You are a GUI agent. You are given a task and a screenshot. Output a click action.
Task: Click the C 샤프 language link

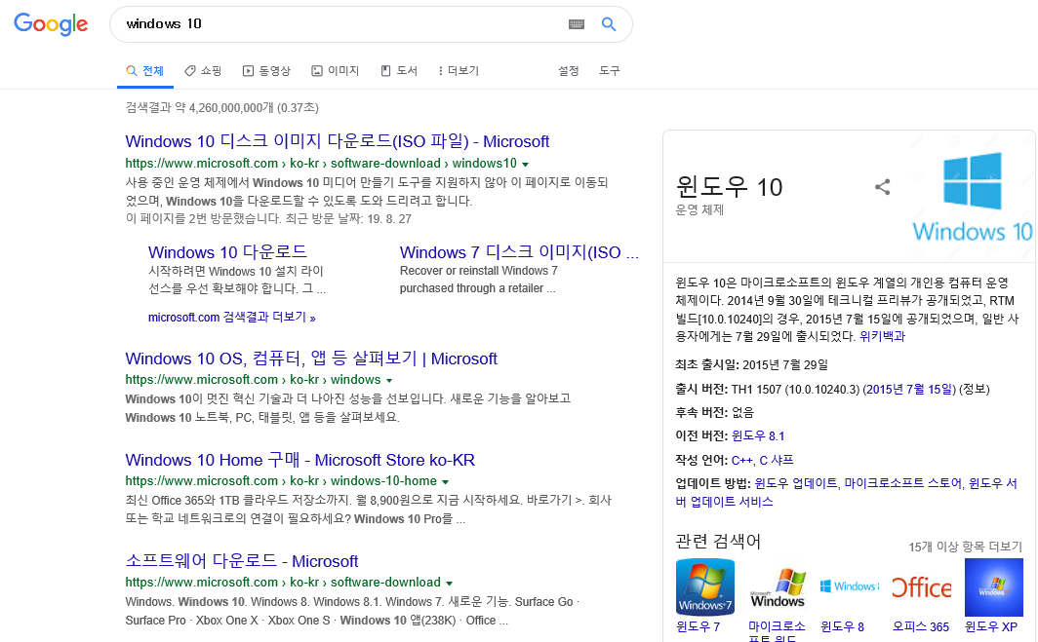point(777,460)
